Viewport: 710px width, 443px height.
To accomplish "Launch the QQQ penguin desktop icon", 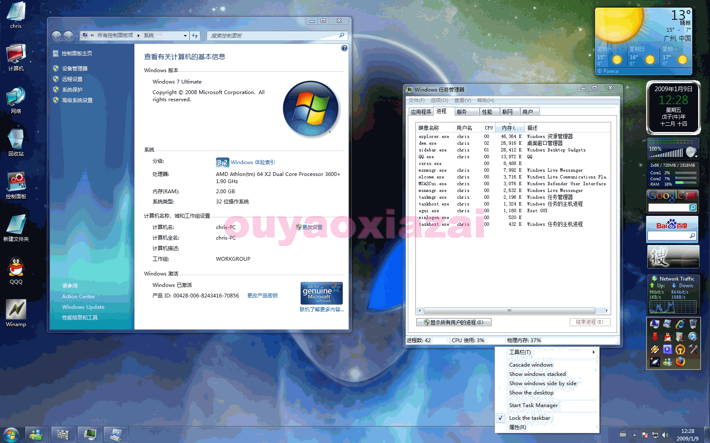I will tap(16, 271).
